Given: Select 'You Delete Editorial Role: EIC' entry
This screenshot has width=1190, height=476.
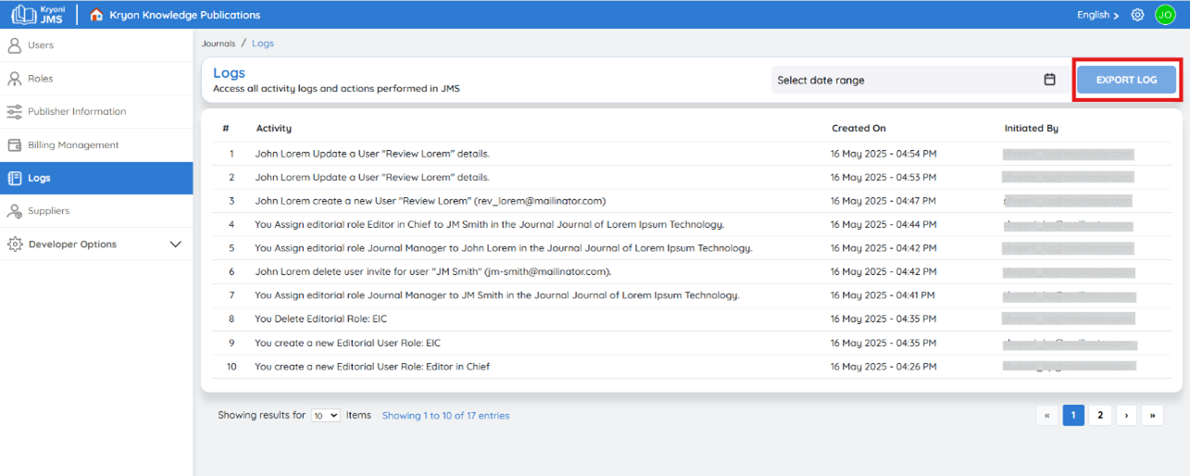Looking at the screenshot, I should (320, 319).
